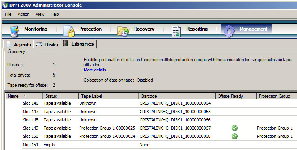Open Recovery via the folder clock icon
The height and width of the screenshot is (150, 297).
(x=123, y=31)
